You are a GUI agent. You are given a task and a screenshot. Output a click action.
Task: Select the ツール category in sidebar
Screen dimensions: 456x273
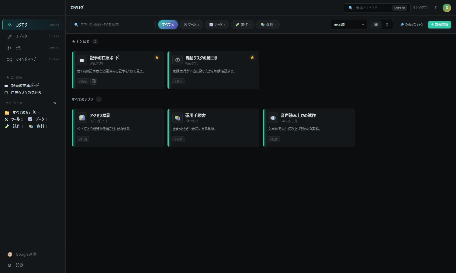click(14, 120)
